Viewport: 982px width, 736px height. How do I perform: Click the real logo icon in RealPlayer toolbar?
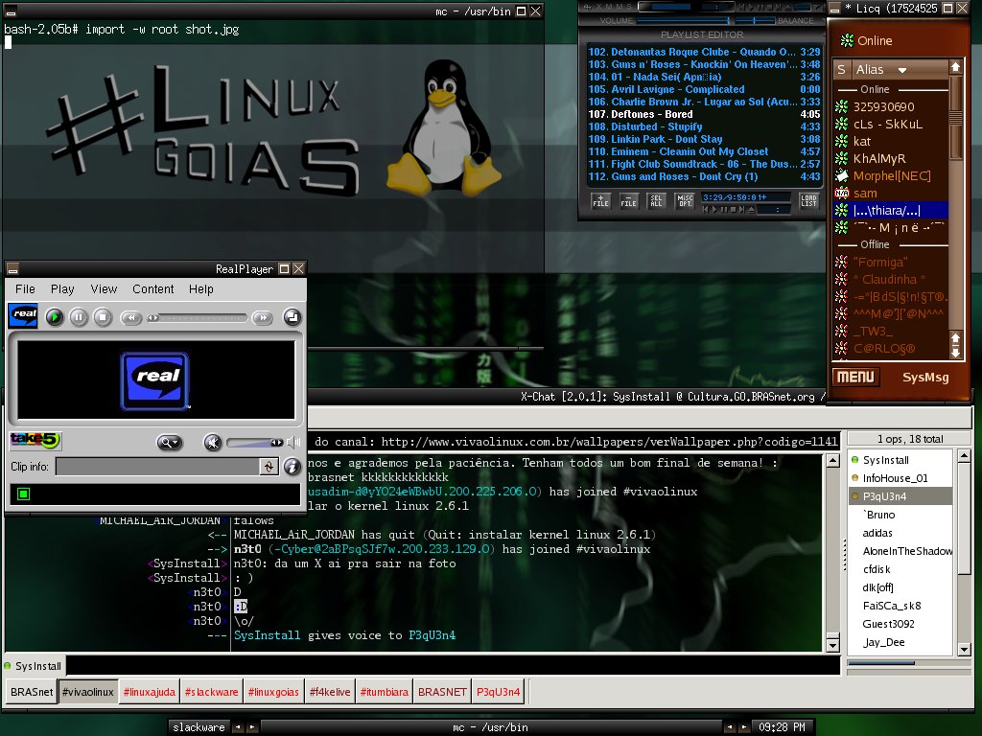click(x=23, y=315)
